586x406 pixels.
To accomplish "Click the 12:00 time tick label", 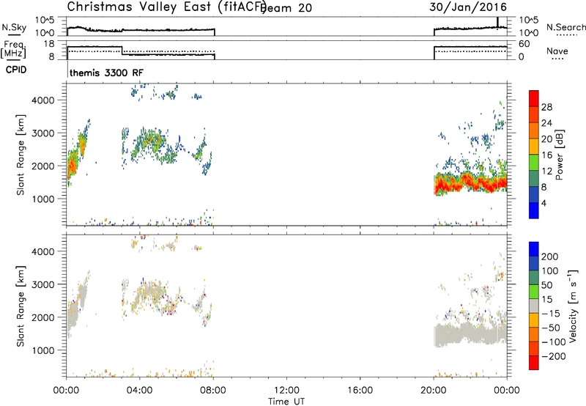I will [286, 391].
